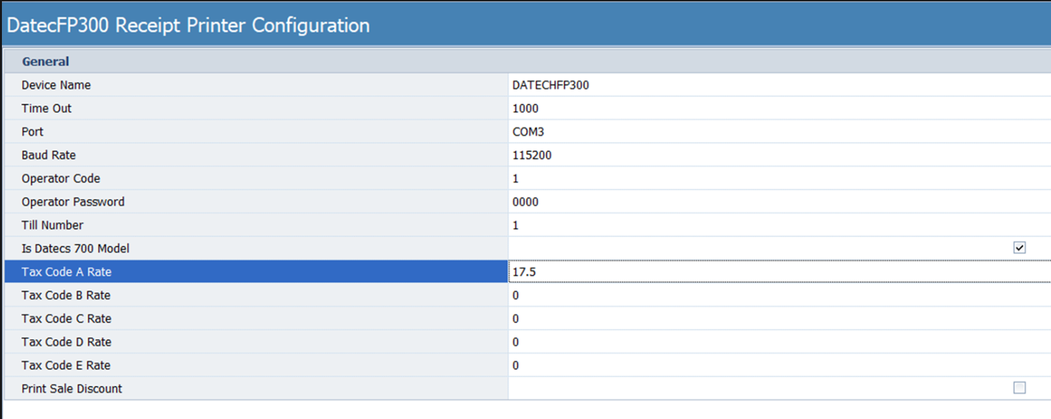Collapse the General section header
Viewport: 1051px width, 419px height.
[x=45, y=61]
